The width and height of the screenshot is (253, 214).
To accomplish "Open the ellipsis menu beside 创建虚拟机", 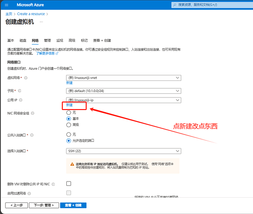I will (x=42, y=22).
